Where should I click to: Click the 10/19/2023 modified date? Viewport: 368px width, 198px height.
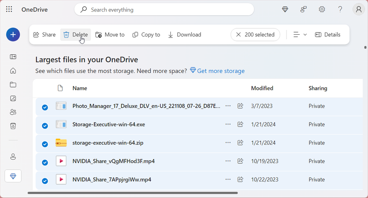[265, 161]
